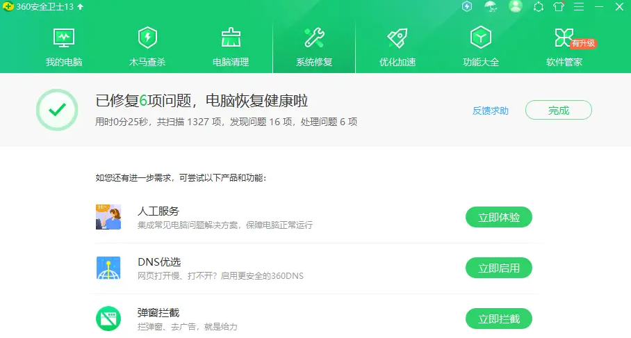Click the 人工服务 illustration thumbnail
The width and height of the screenshot is (631, 338).
tap(108, 217)
